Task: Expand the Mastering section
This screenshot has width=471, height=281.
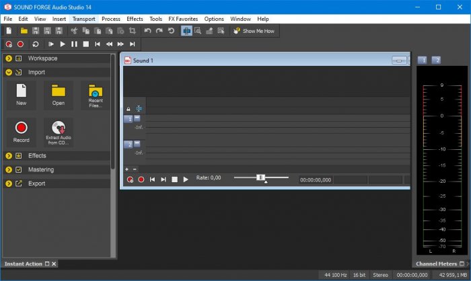Action: (9, 169)
